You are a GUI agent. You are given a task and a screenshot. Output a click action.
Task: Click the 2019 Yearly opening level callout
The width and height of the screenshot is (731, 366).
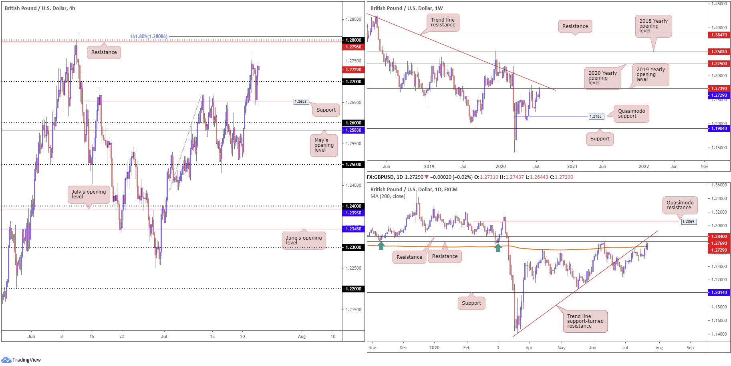tap(650, 74)
